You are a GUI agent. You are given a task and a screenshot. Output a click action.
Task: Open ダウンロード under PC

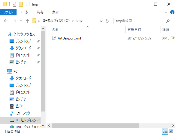[x=23, y=78]
